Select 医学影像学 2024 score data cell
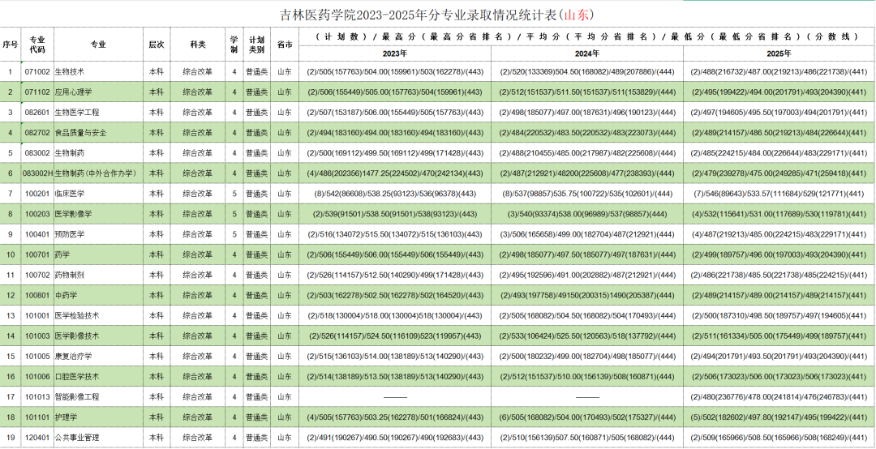 586,214
